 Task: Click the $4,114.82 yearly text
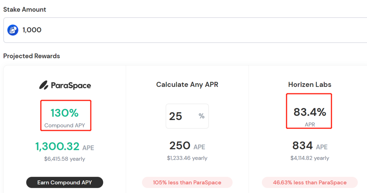pos(310,158)
